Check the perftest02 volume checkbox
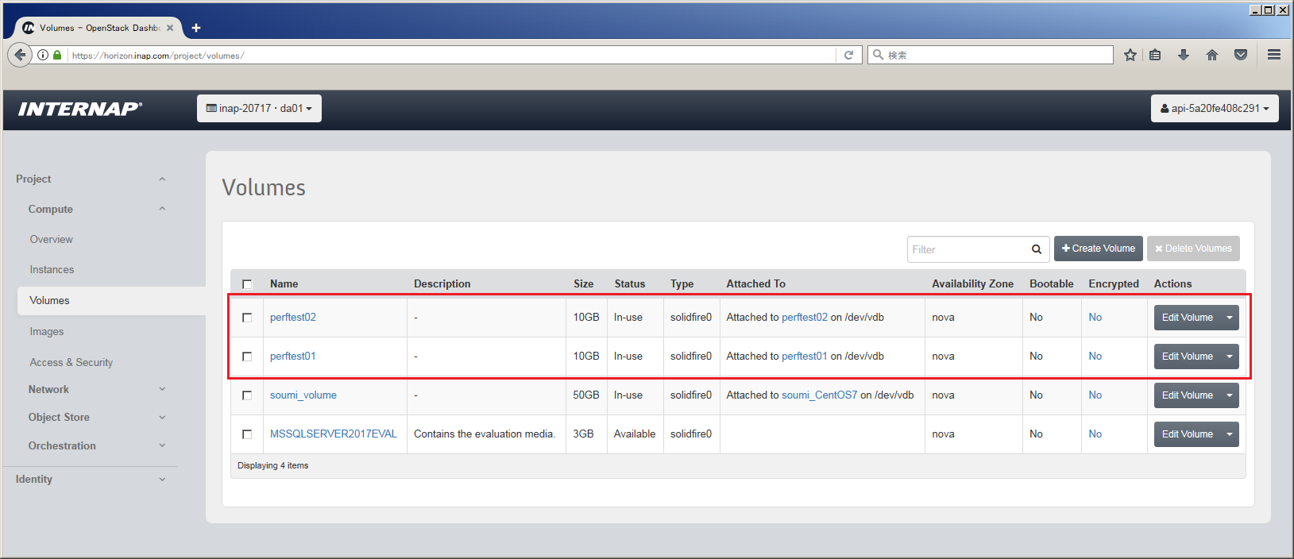This screenshot has height=559, width=1294. pos(247,318)
